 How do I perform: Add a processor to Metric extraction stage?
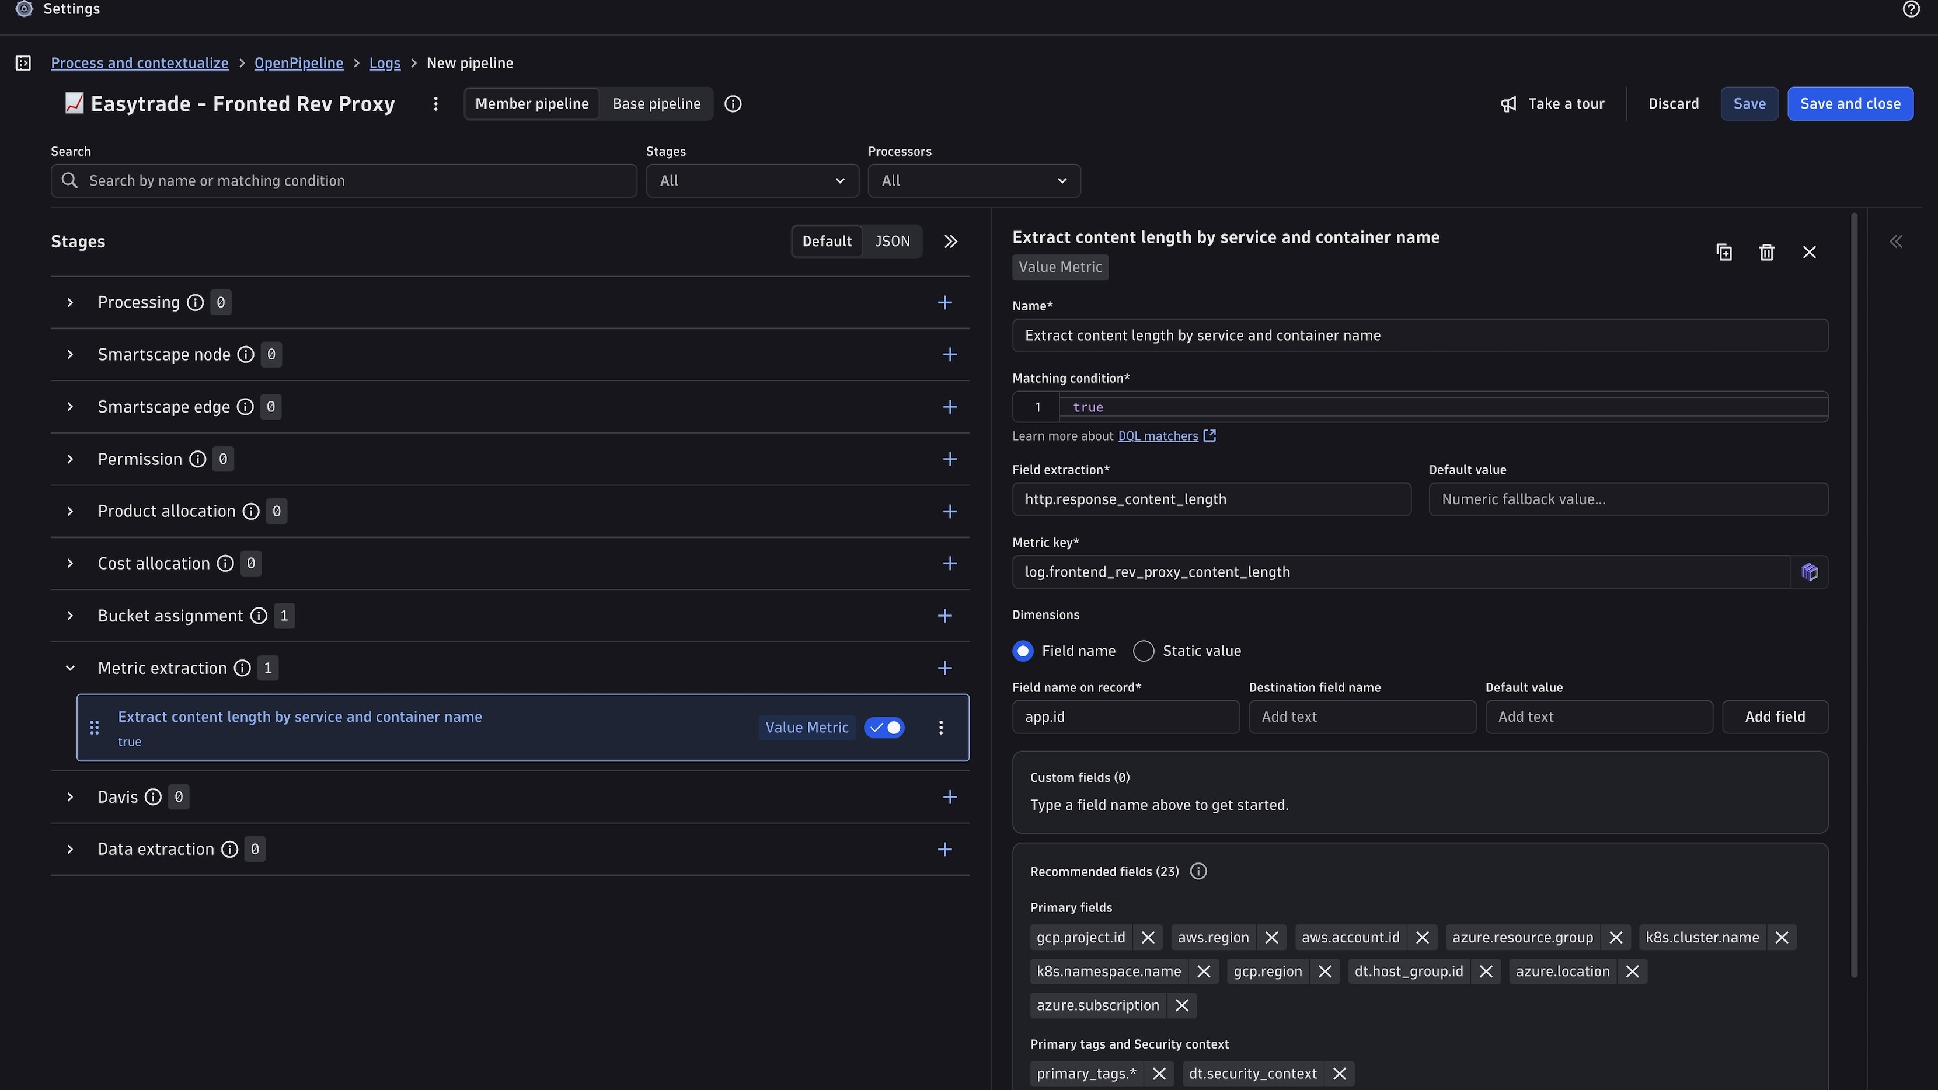pyautogui.click(x=945, y=668)
